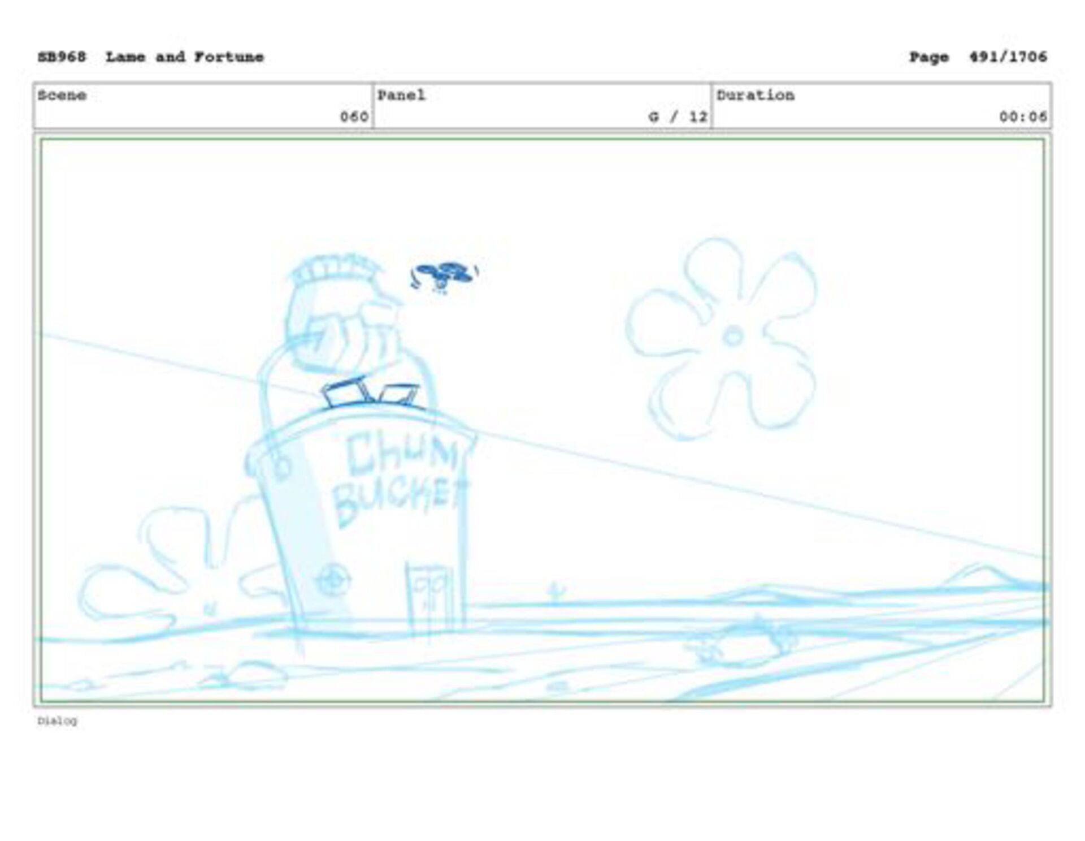
Task: Click the scene number '060'
Action: pyautogui.click(x=354, y=117)
